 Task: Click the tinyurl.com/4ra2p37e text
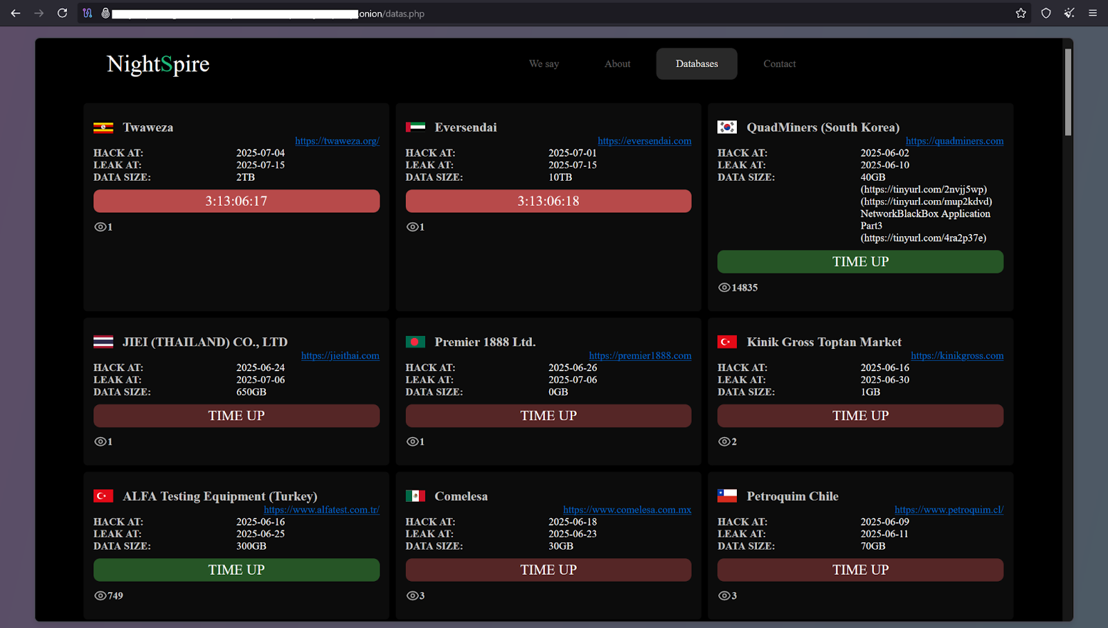(x=923, y=237)
